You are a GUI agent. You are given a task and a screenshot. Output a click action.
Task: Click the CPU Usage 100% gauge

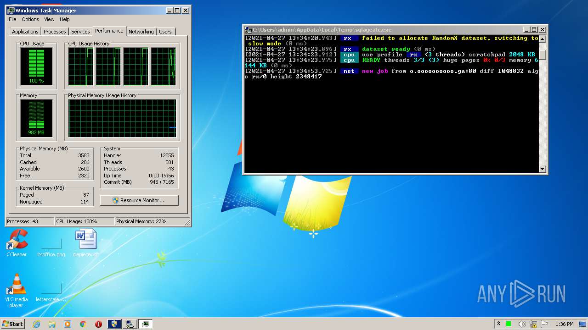point(36,66)
